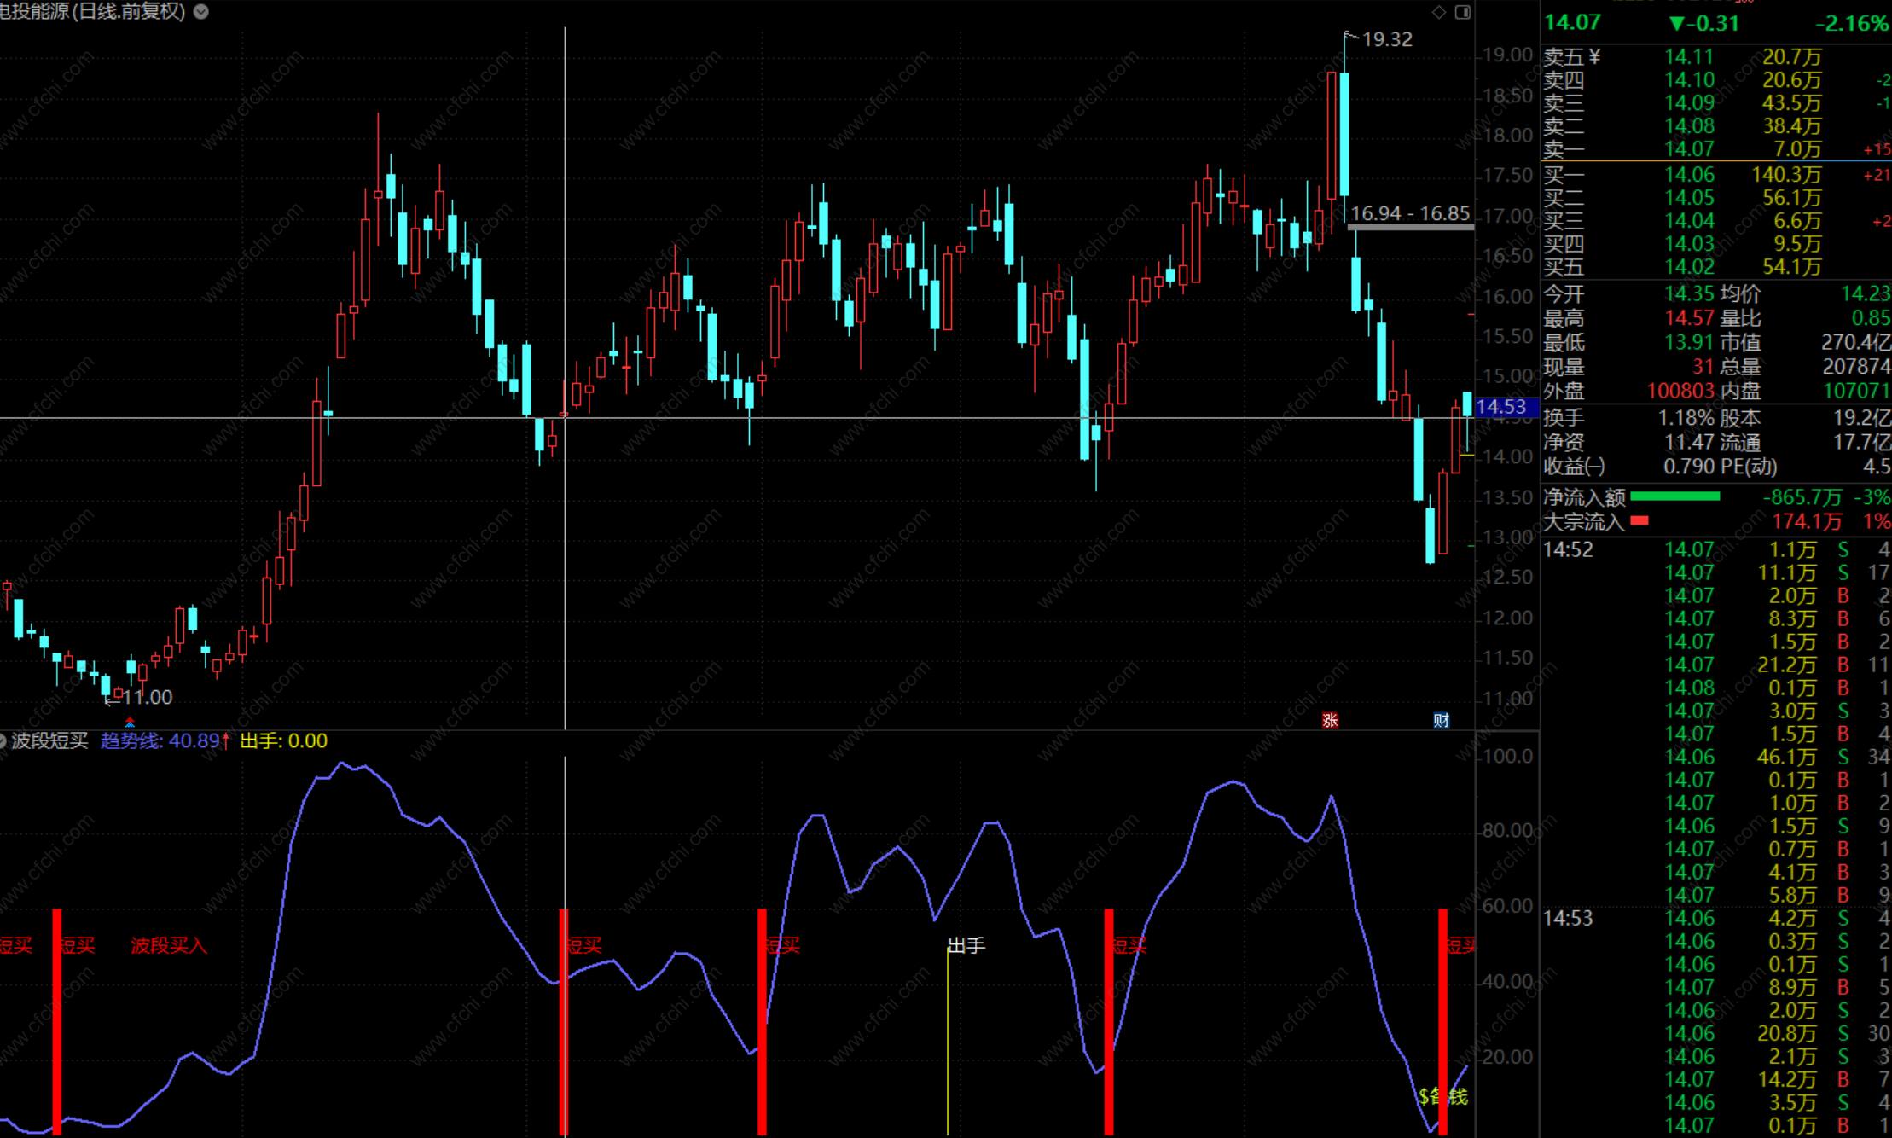Open the dropdown arrow beside 日线.前复权 title
This screenshot has height=1138, width=1892.
coord(201,12)
